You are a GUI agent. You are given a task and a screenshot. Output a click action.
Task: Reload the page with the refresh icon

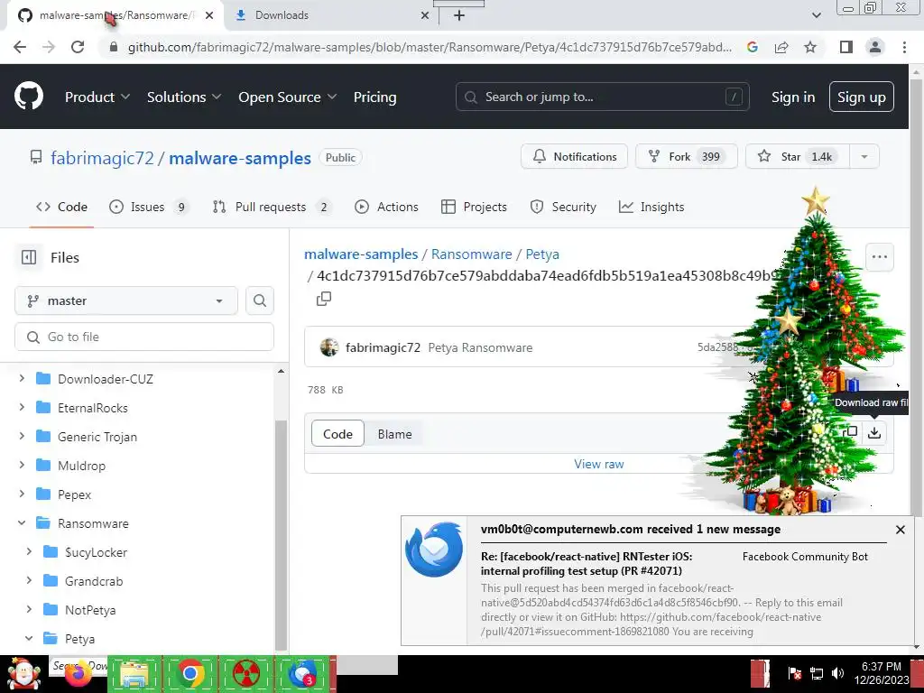(x=78, y=47)
